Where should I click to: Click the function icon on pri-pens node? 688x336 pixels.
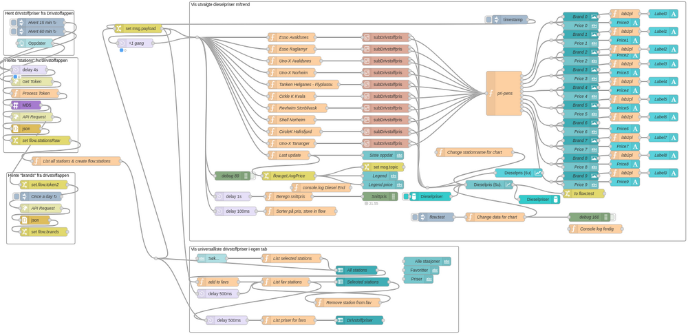click(491, 93)
